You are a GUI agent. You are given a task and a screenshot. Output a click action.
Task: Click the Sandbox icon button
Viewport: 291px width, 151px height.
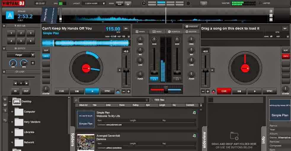pos(191,27)
